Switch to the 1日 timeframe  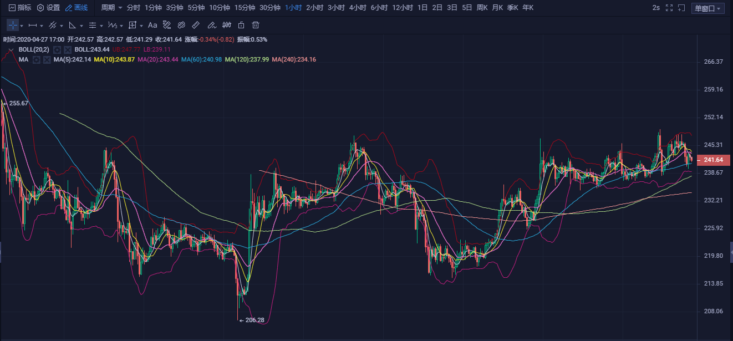[423, 8]
